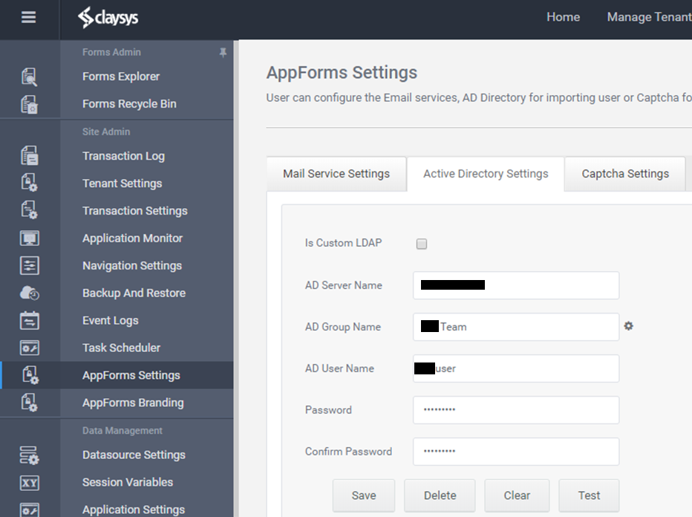692x517 pixels.
Task: Click the Navigation Settings sliders icon
Action: [x=30, y=265]
